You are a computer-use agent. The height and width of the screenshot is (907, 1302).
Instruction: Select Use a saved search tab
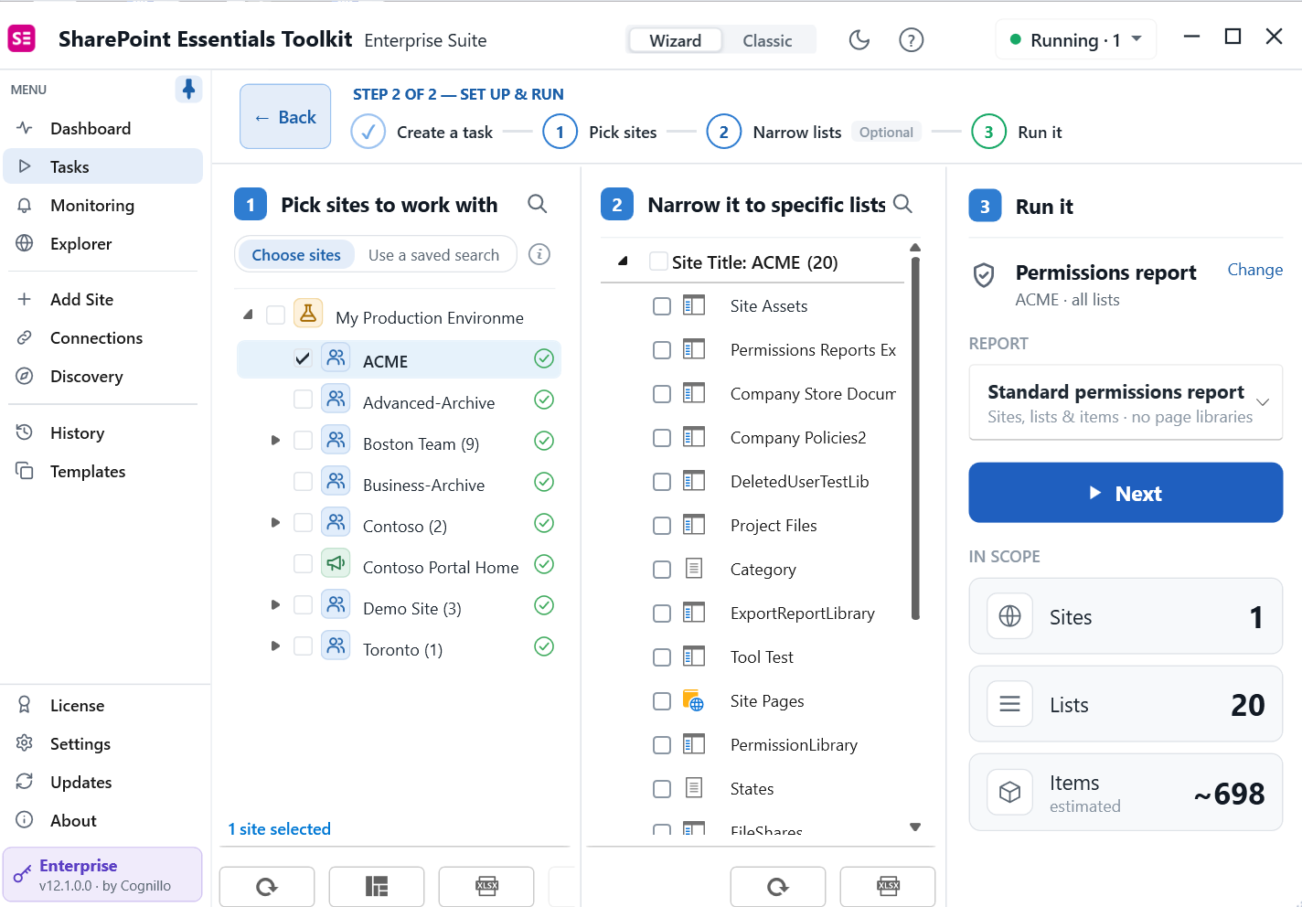click(433, 255)
